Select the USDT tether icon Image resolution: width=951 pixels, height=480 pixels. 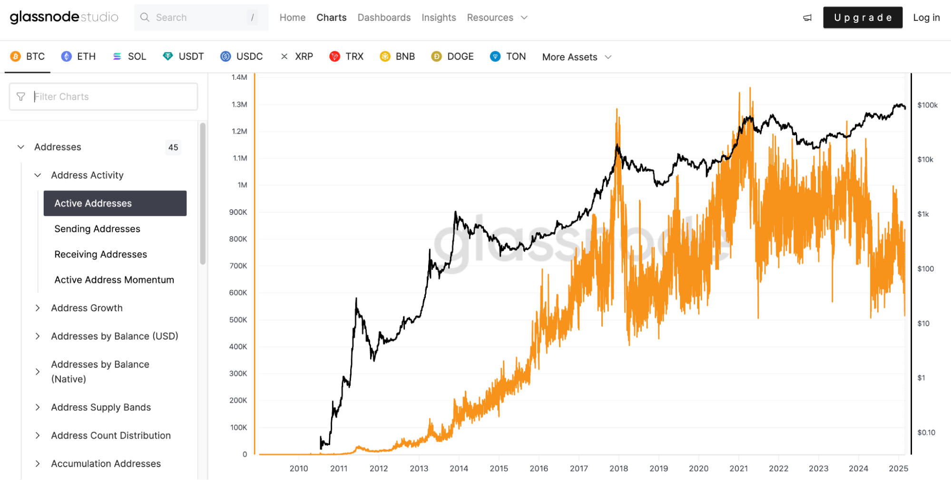[x=168, y=57]
